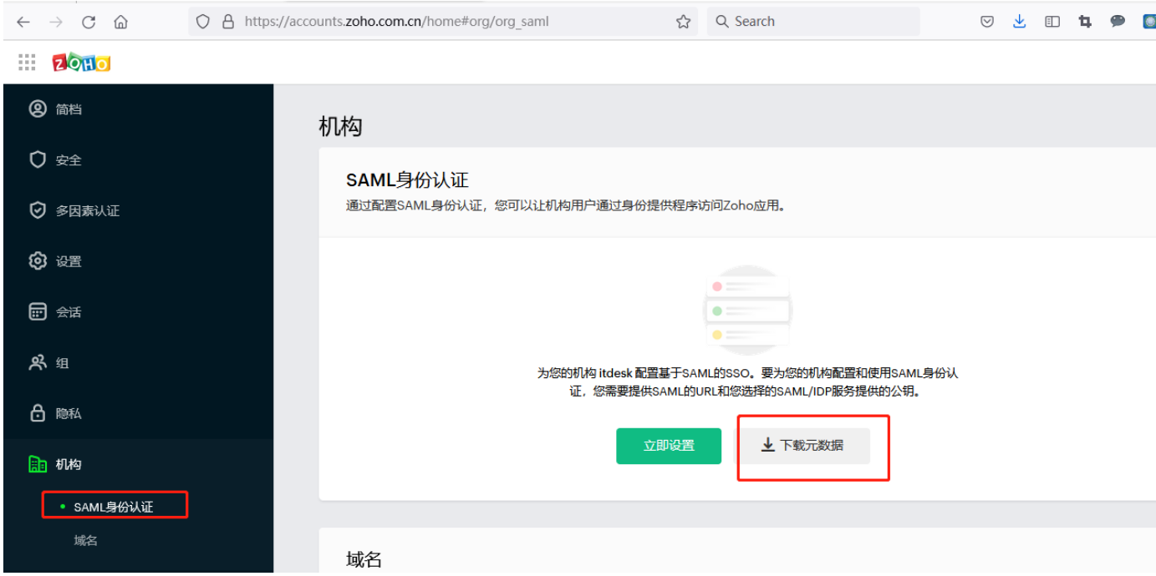The width and height of the screenshot is (1156, 576).
Task: Click the padlock site security icon
Action: click(x=228, y=22)
